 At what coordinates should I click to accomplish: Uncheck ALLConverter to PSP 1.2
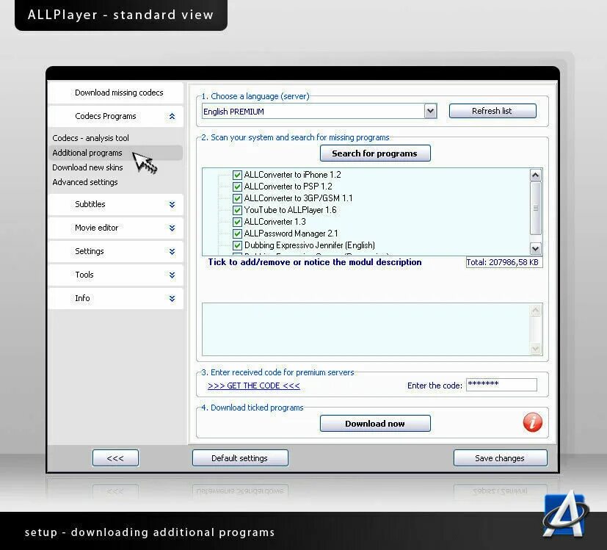click(x=237, y=187)
